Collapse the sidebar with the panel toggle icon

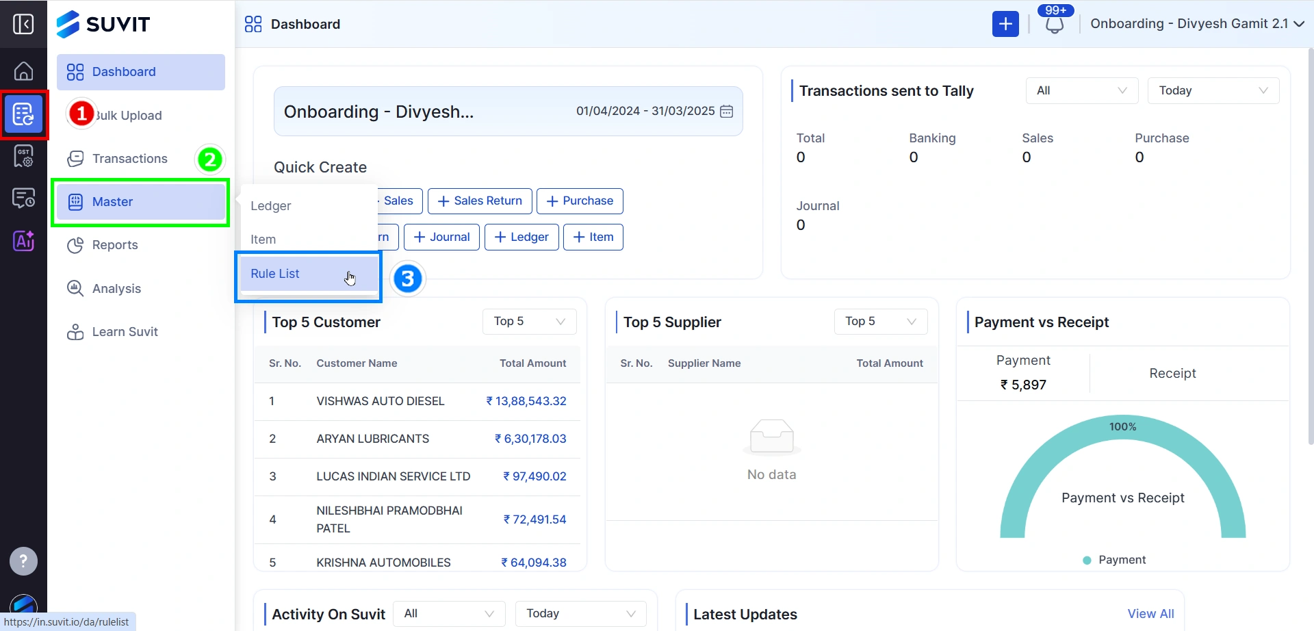pyautogui.click(x=23, y=24)
